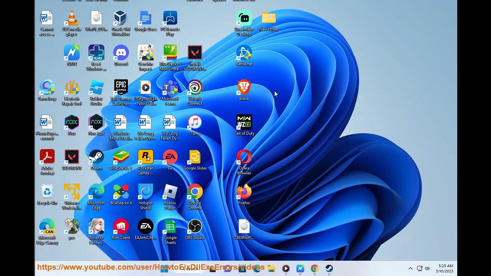Select the New folder on desktop
The width and height of the screenshot is (491, 276).
[x=269, y=21]
